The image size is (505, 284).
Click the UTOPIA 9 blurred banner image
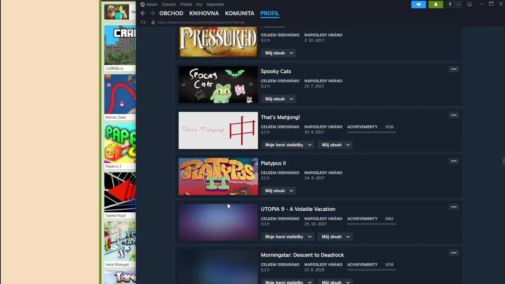tap(218, 222)
